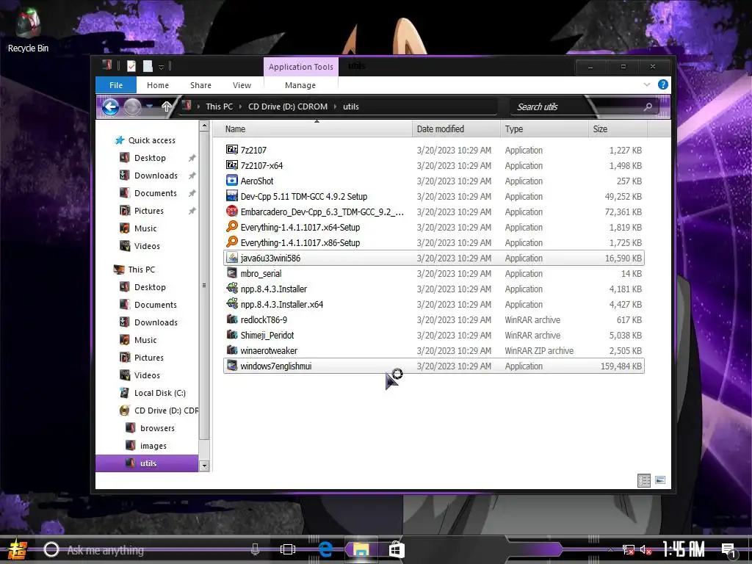
Task: Expand path arrow after CD Drive (D:) CDROM
Action: click(335, 106)
